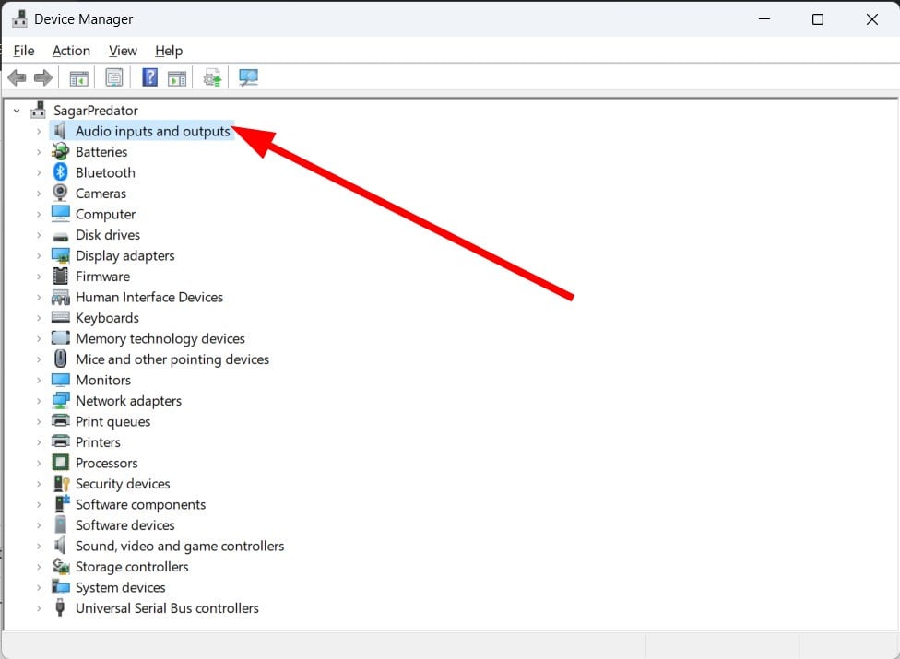Select Human Interface Devices label
Image resolution: width=900 pixels, height=659 pixels.
click(149, 297)
